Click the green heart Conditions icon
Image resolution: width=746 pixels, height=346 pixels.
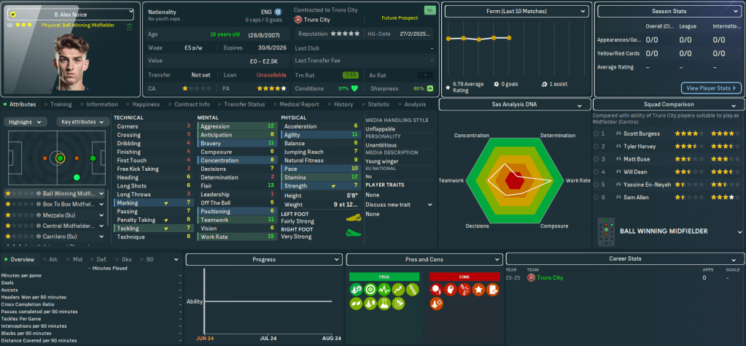355,88
